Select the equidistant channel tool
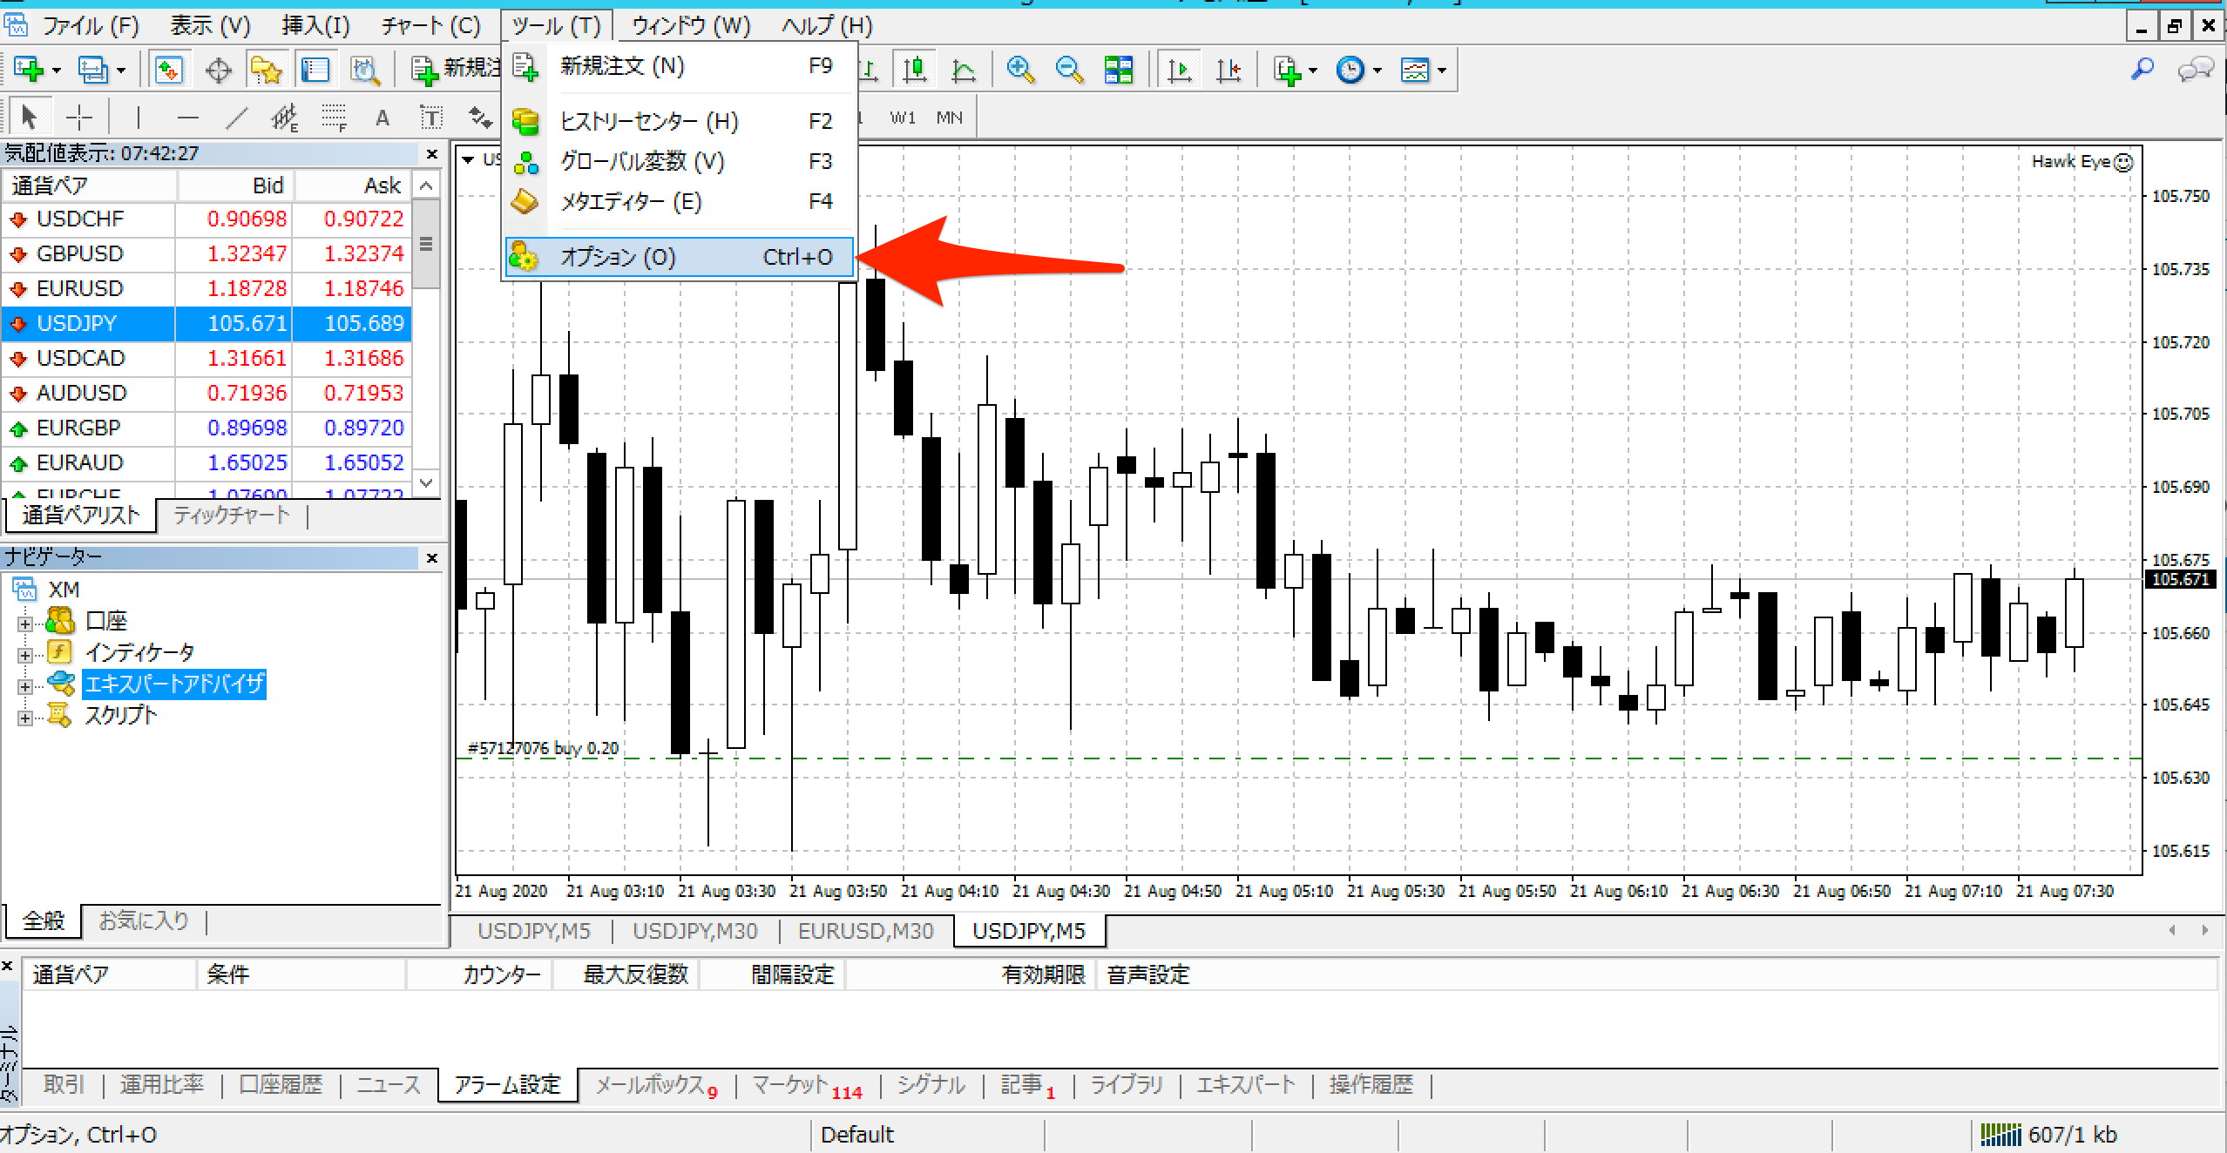The height and width of the screenshot is (1153, 2227). click(x=285, y=117)
